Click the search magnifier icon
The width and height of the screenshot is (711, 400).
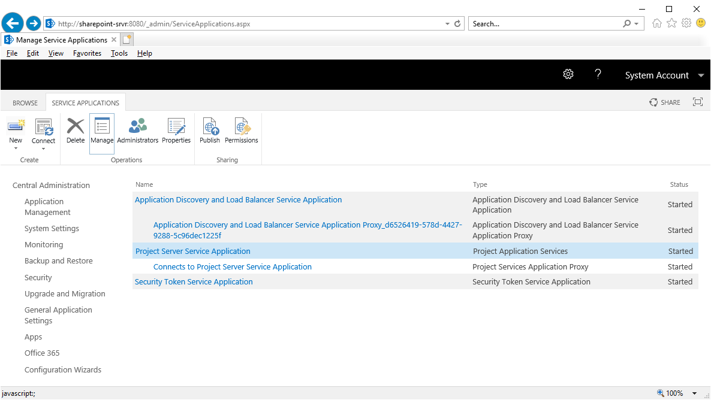click(x=626, y=23)
